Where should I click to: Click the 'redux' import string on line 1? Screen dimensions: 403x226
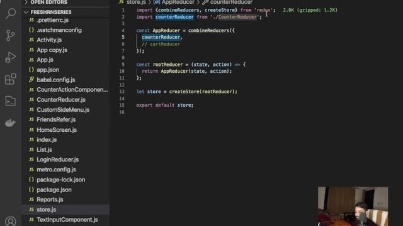(x=263, y=10)
